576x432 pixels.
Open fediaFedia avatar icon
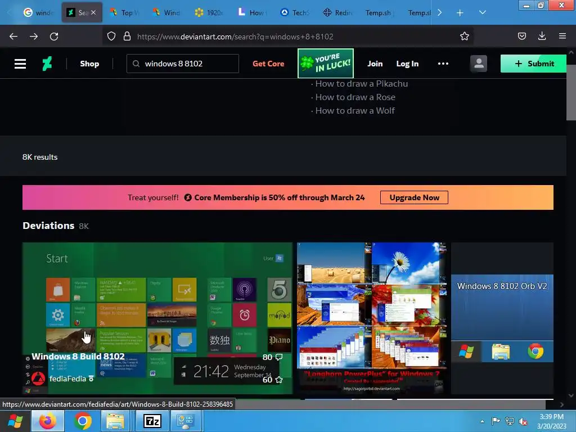tap(38, 379)
